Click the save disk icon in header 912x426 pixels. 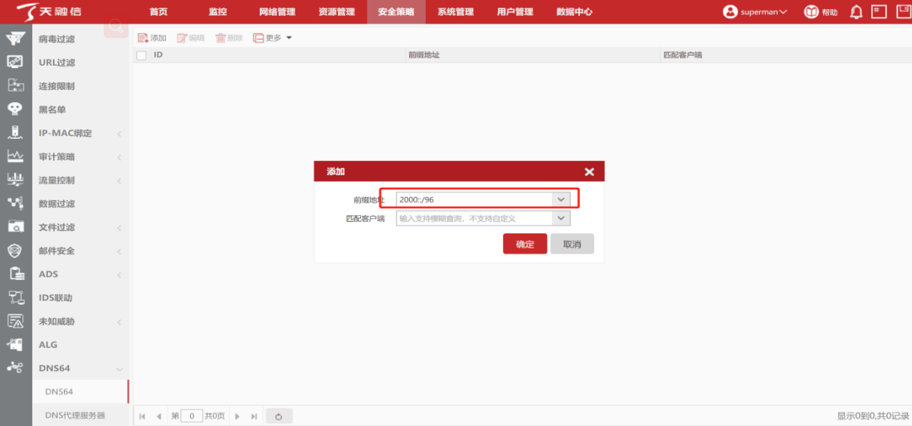[x=902, y=12]
